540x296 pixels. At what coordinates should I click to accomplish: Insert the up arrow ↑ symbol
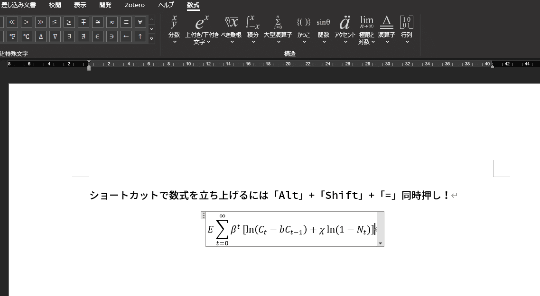(x=140, y=36)
